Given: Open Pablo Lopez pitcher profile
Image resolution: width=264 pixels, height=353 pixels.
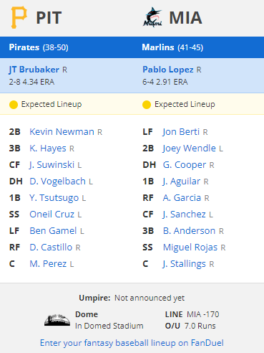Looking at the screenshot, I should (168, 70).
